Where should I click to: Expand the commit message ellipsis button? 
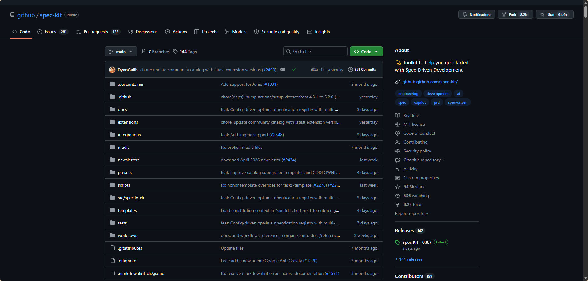(283, 69)
